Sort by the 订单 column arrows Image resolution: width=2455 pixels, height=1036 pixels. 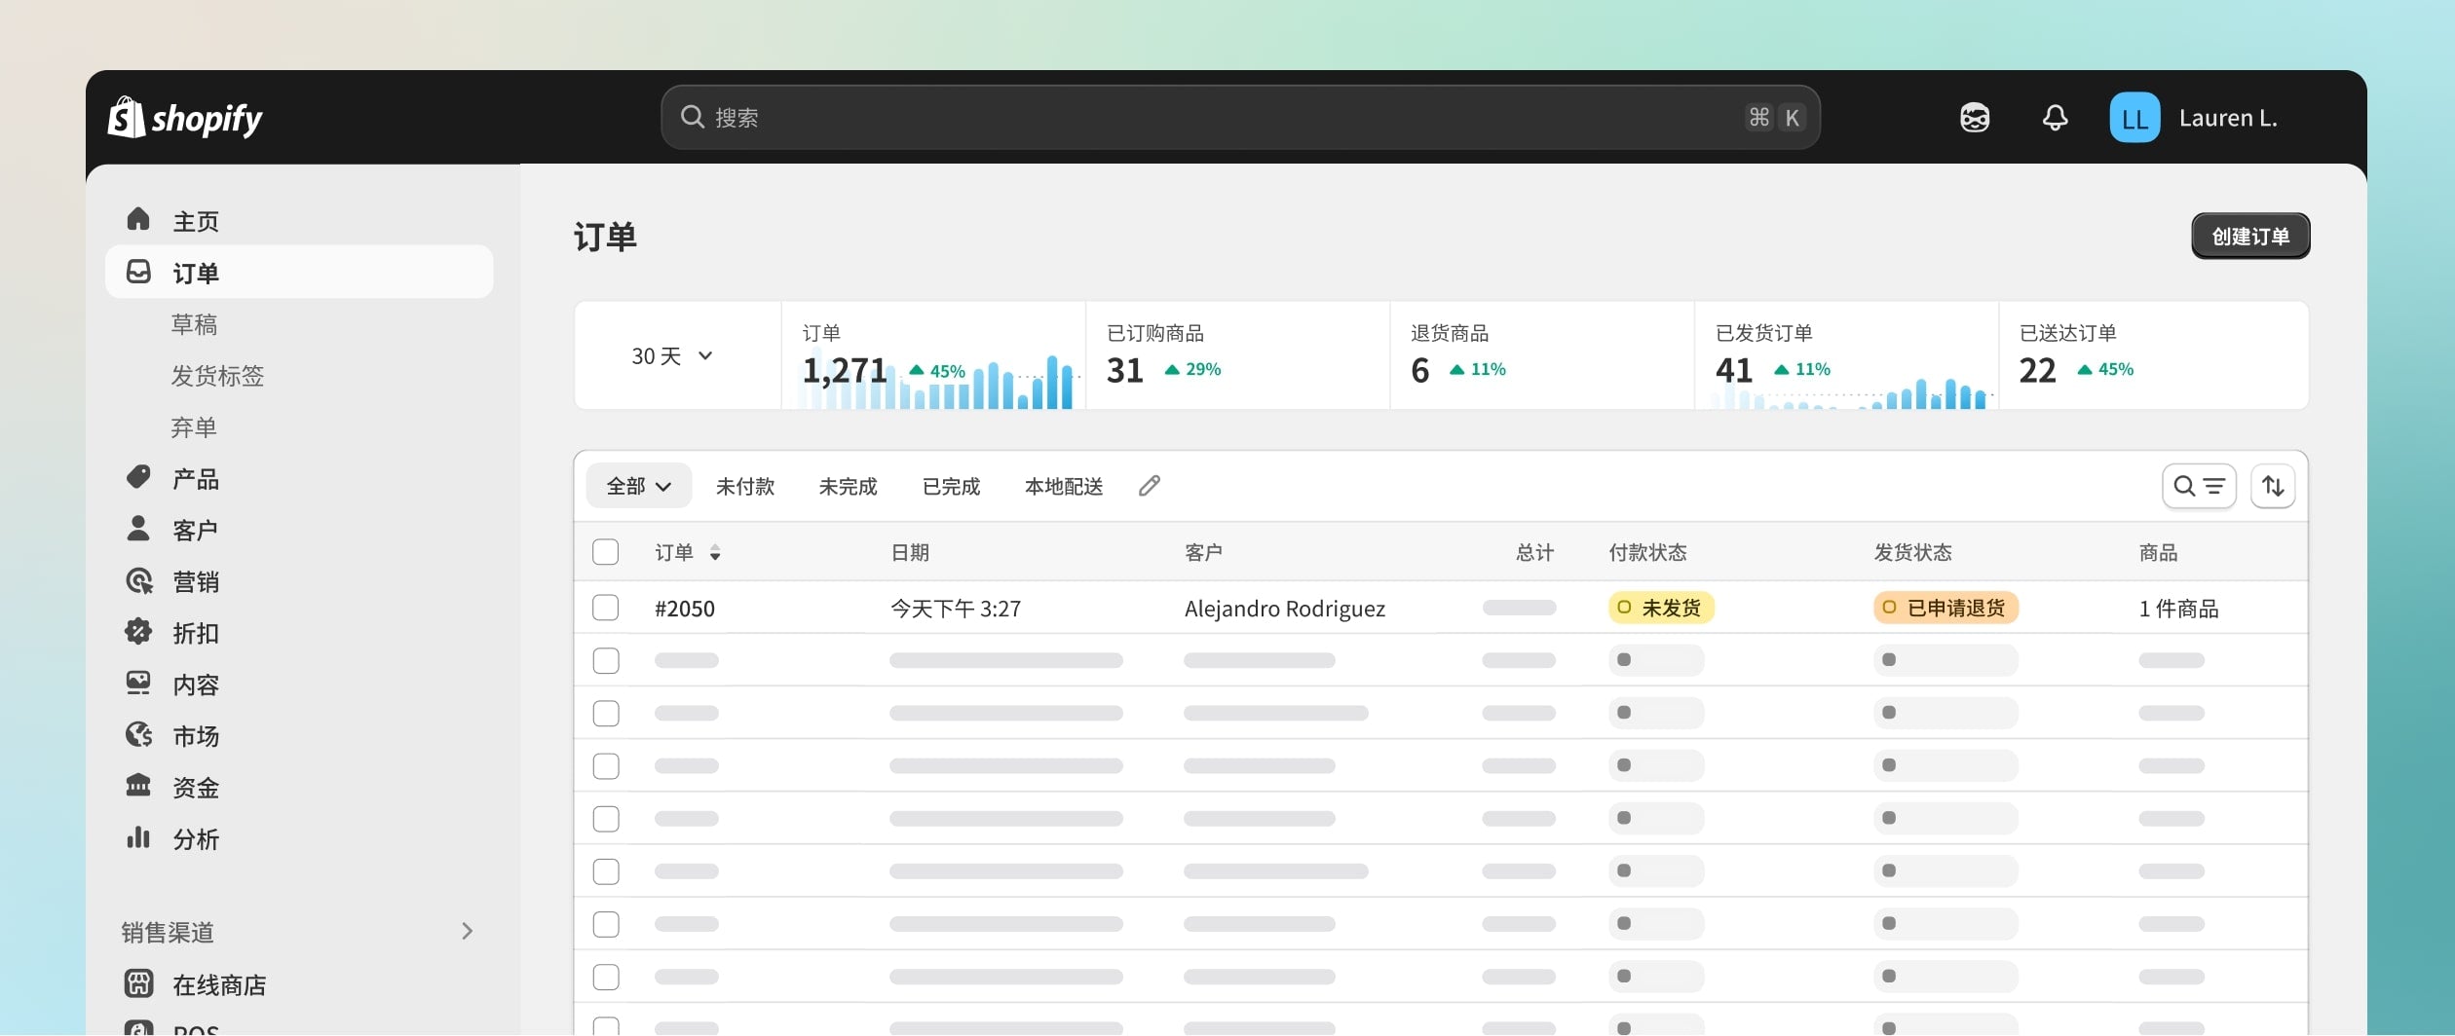click(715, 553)
